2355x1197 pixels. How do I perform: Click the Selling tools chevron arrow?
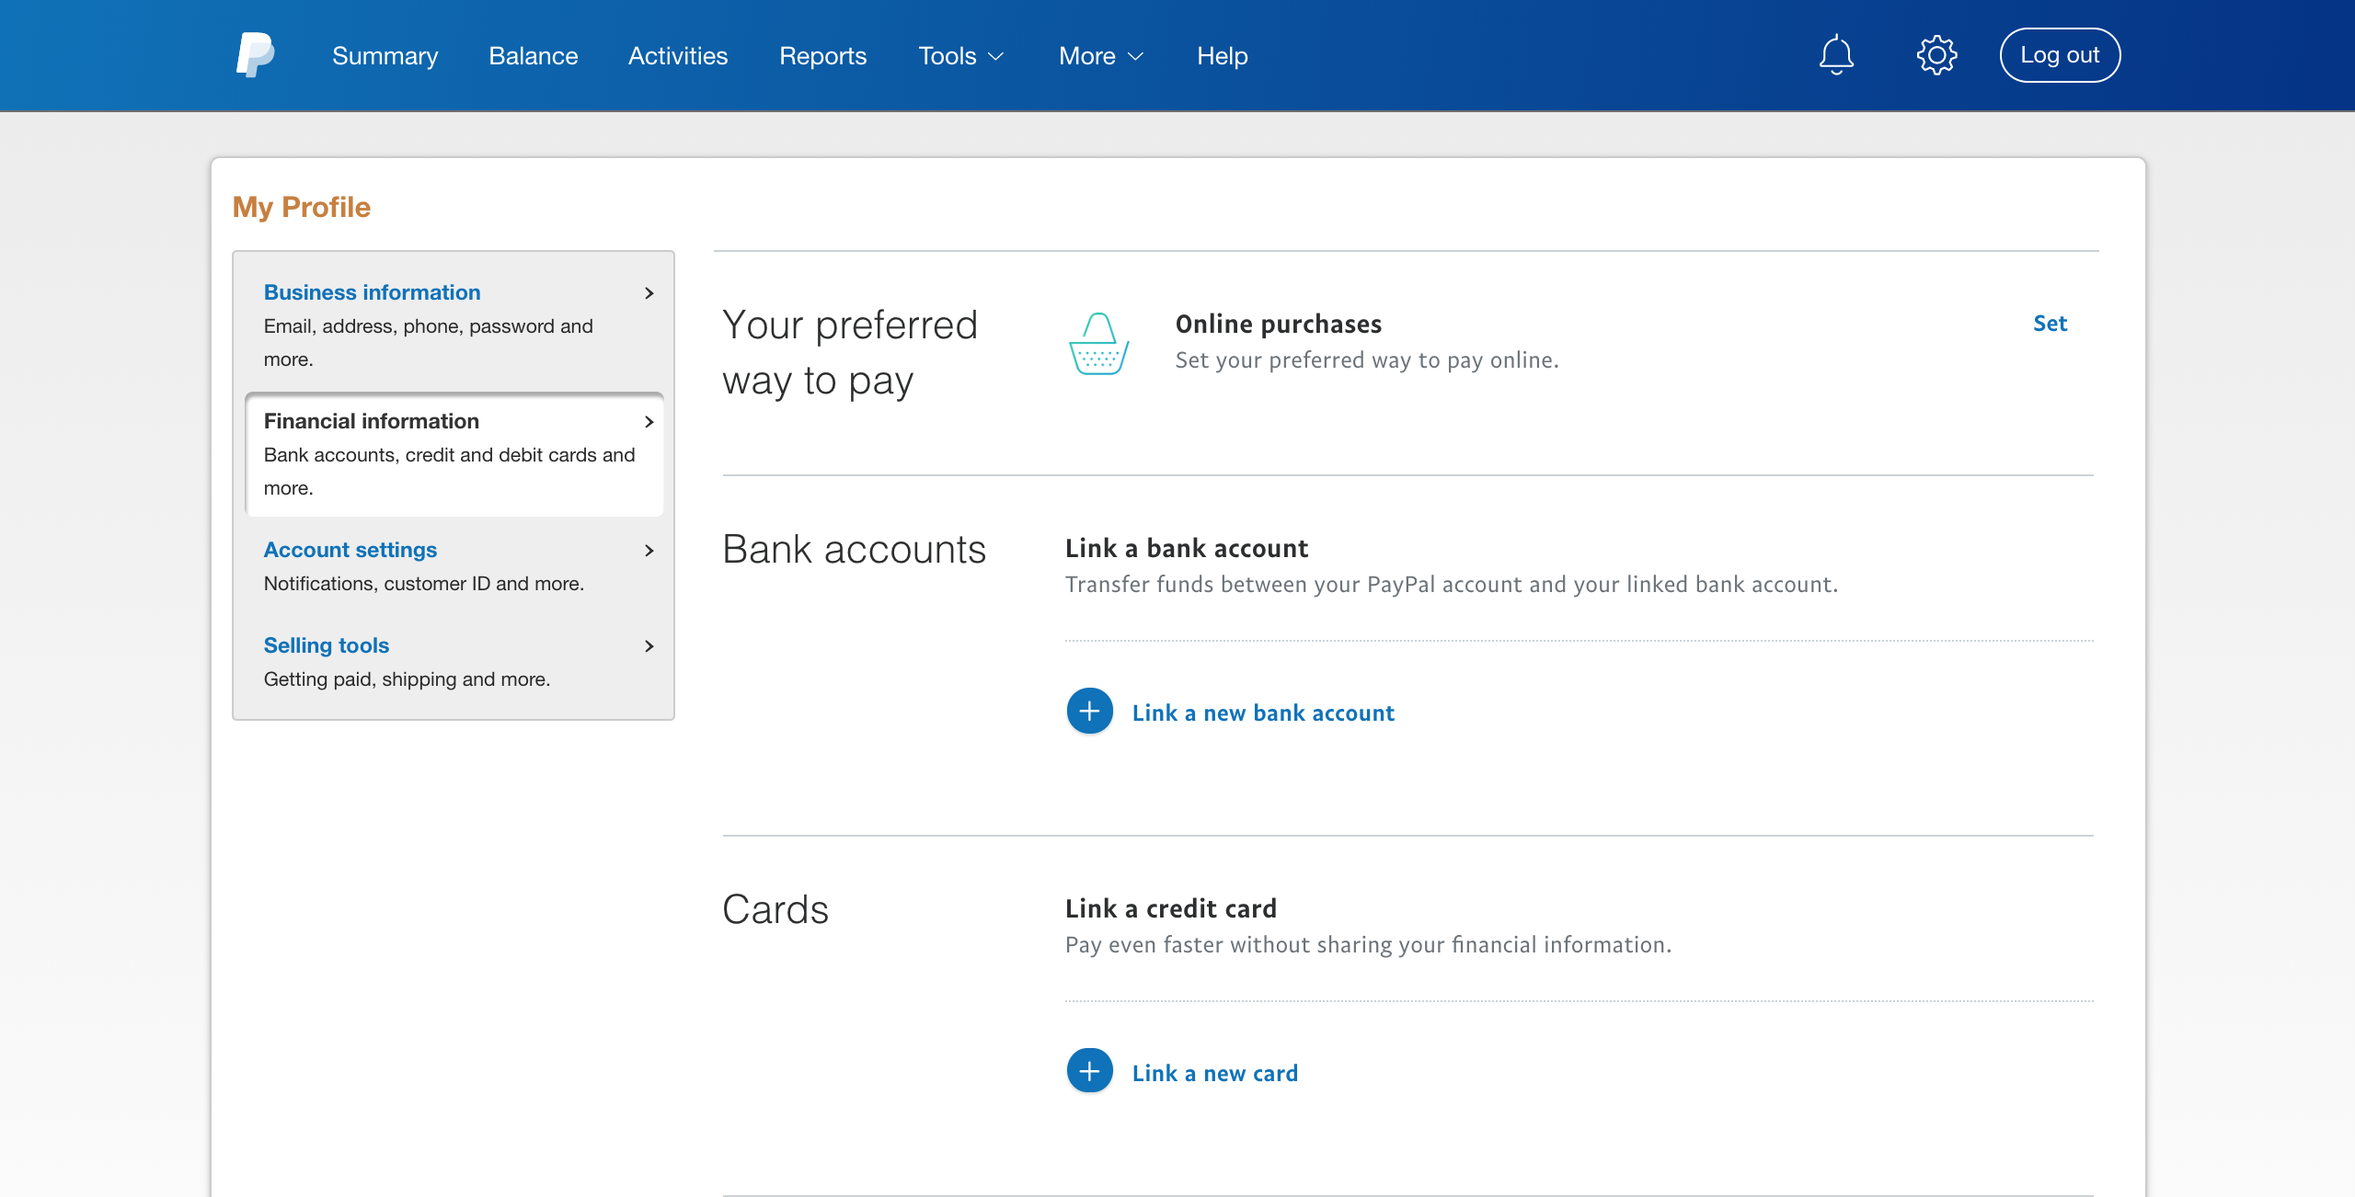(x=649, y=646)
